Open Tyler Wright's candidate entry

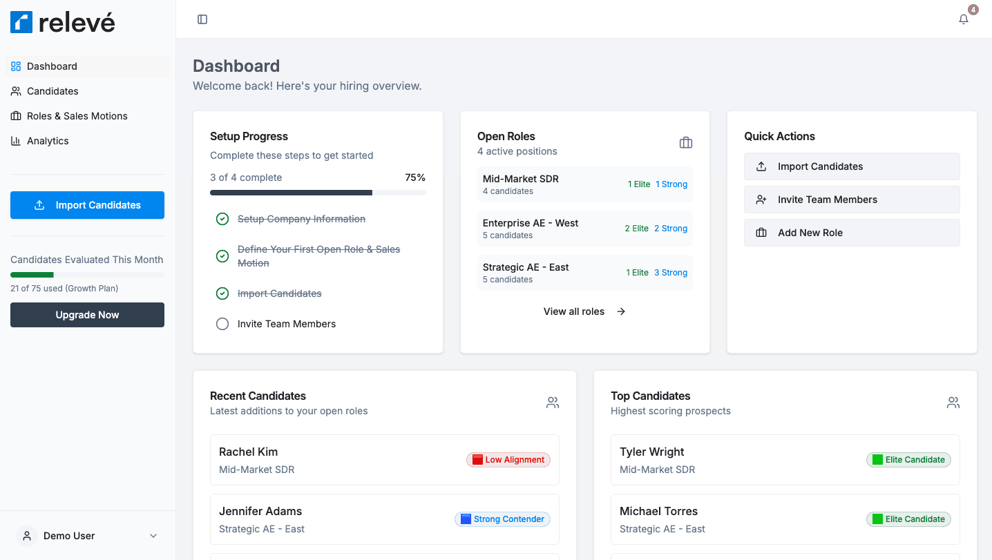(785, 460)
